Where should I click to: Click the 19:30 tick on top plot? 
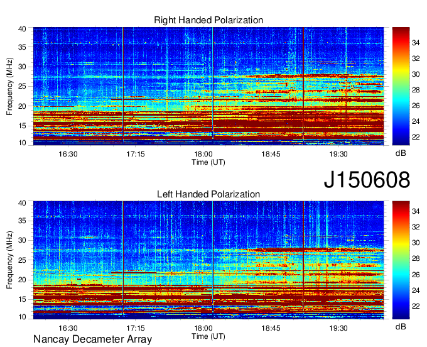(338, 154)
